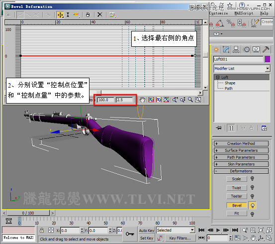Viewport: 275px width, 244px height.
Task: Open the Modifier List dropdown
Action: (x=268, y=68)
